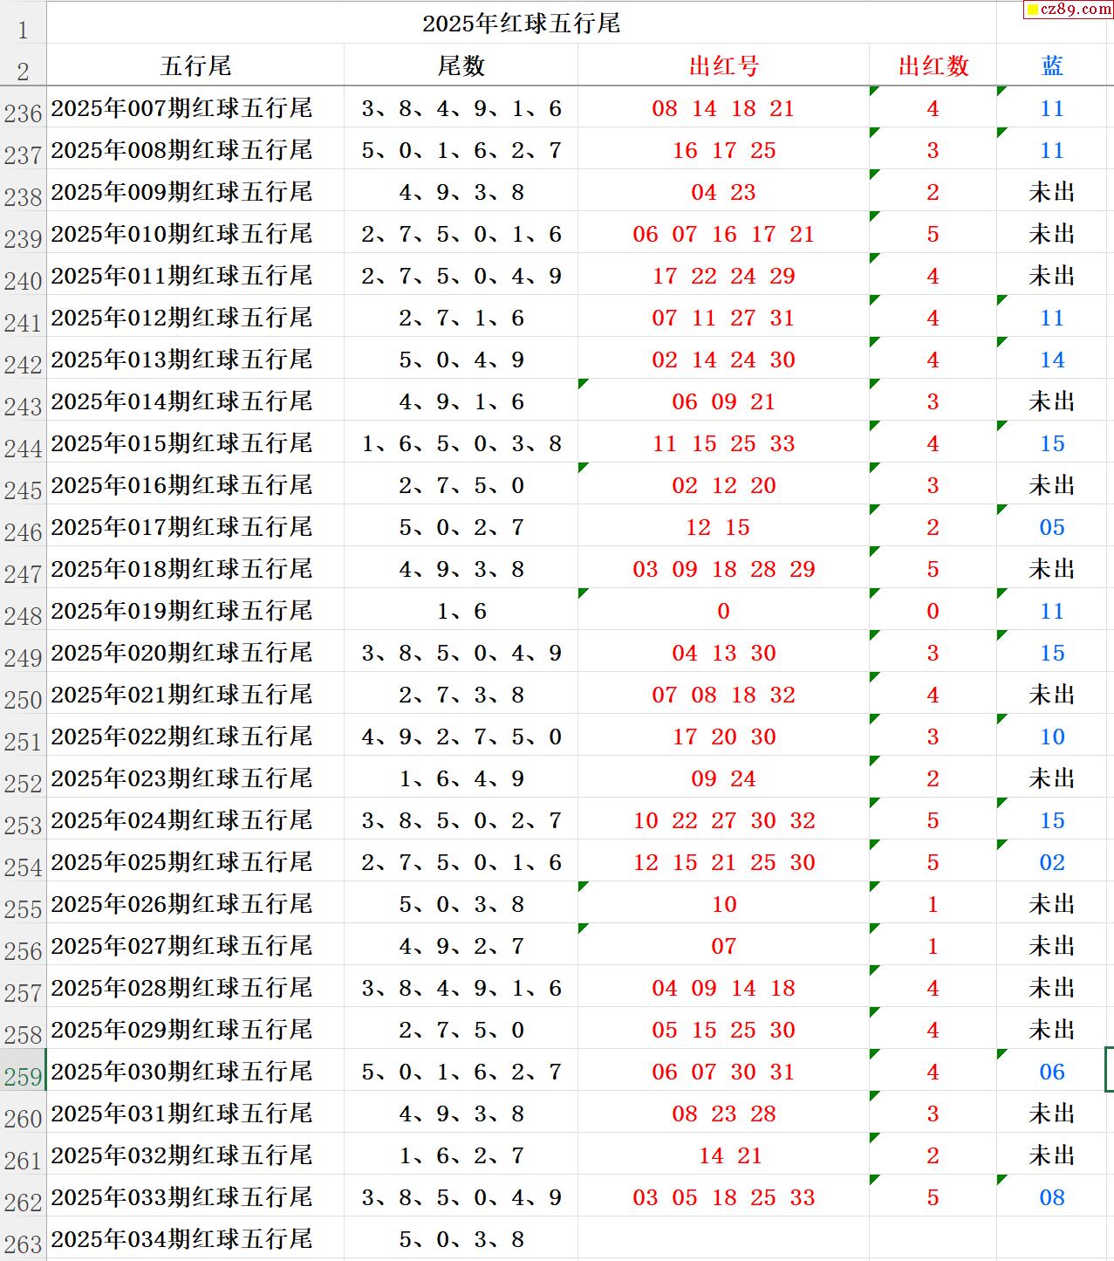This screenshot has width=1114, height=1261.
Task: Select tail digits cell 1、6 in row 248
Action: [x=461, y=610]
